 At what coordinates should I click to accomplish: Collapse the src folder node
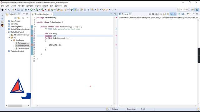click(9, 38)
